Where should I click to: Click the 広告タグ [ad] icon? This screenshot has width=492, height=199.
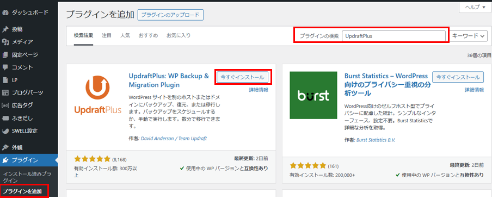click(x=5, y=105)
